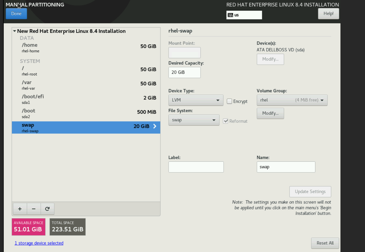Open the Device Type dropdown showing LVM
This screenshot has width=365, height=252.
point(196,100)
